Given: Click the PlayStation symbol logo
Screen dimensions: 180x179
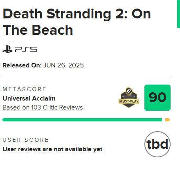Looking at the screenshot, I should tap(8, 49).
